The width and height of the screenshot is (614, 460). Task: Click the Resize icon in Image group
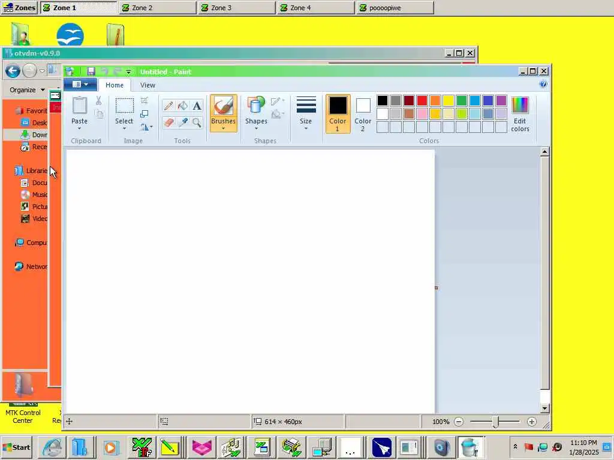pyautogui.click(x=145, y=113)
